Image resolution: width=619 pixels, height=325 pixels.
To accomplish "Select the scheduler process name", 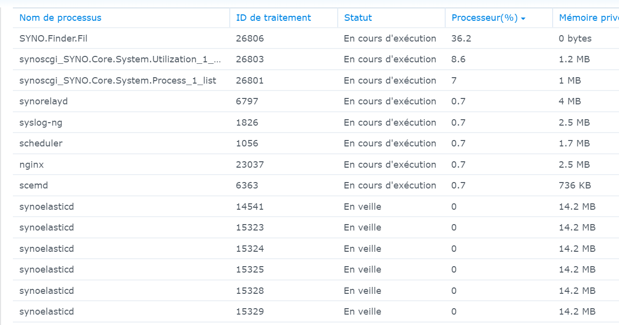I will click(x=41, y=143).
